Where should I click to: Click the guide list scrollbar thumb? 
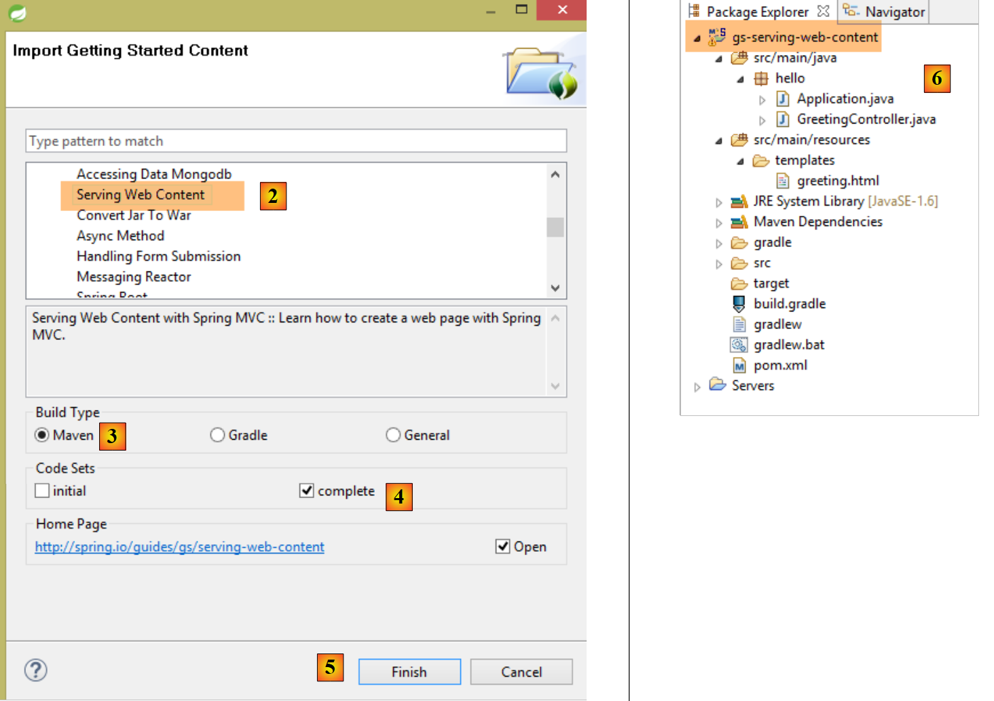tap(555, 227)
